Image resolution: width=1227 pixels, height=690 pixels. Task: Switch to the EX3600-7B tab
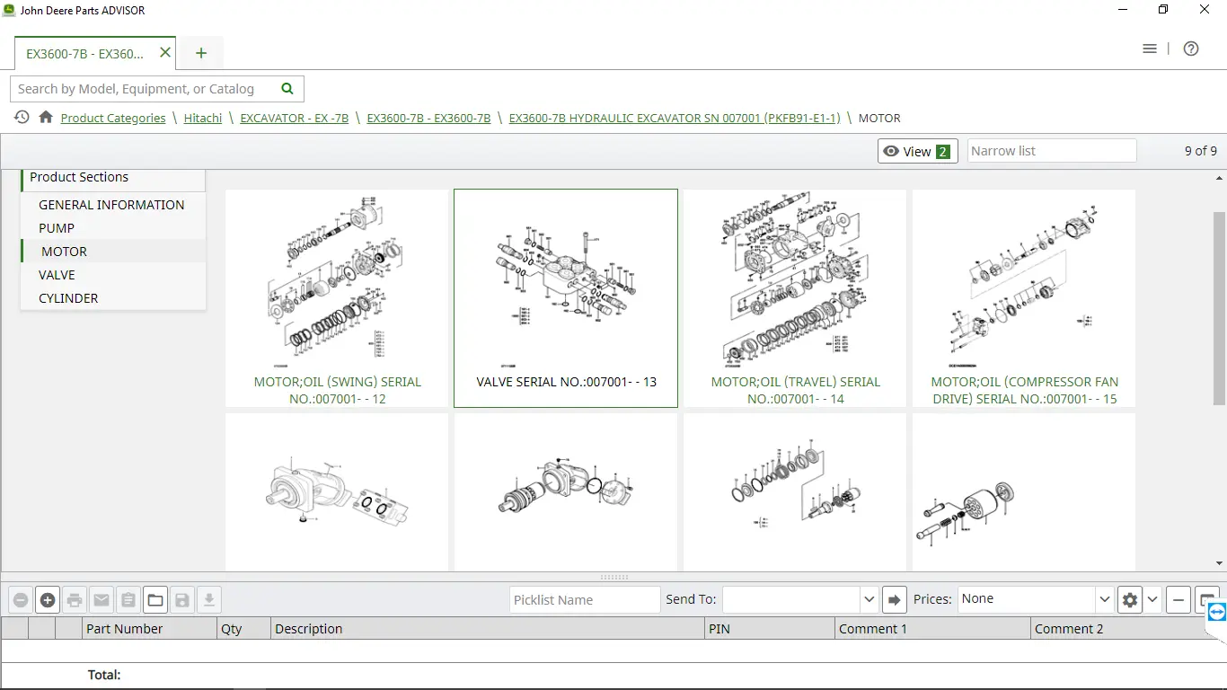click(x=85, y=53)
